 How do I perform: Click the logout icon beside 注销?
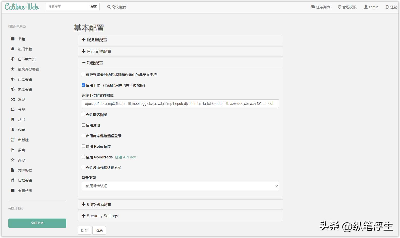click(x=388, y=7)
